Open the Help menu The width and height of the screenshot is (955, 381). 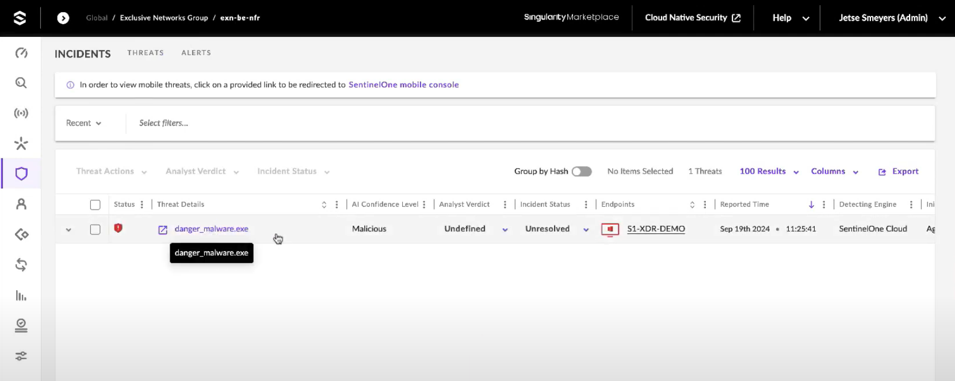click(790, 18)
